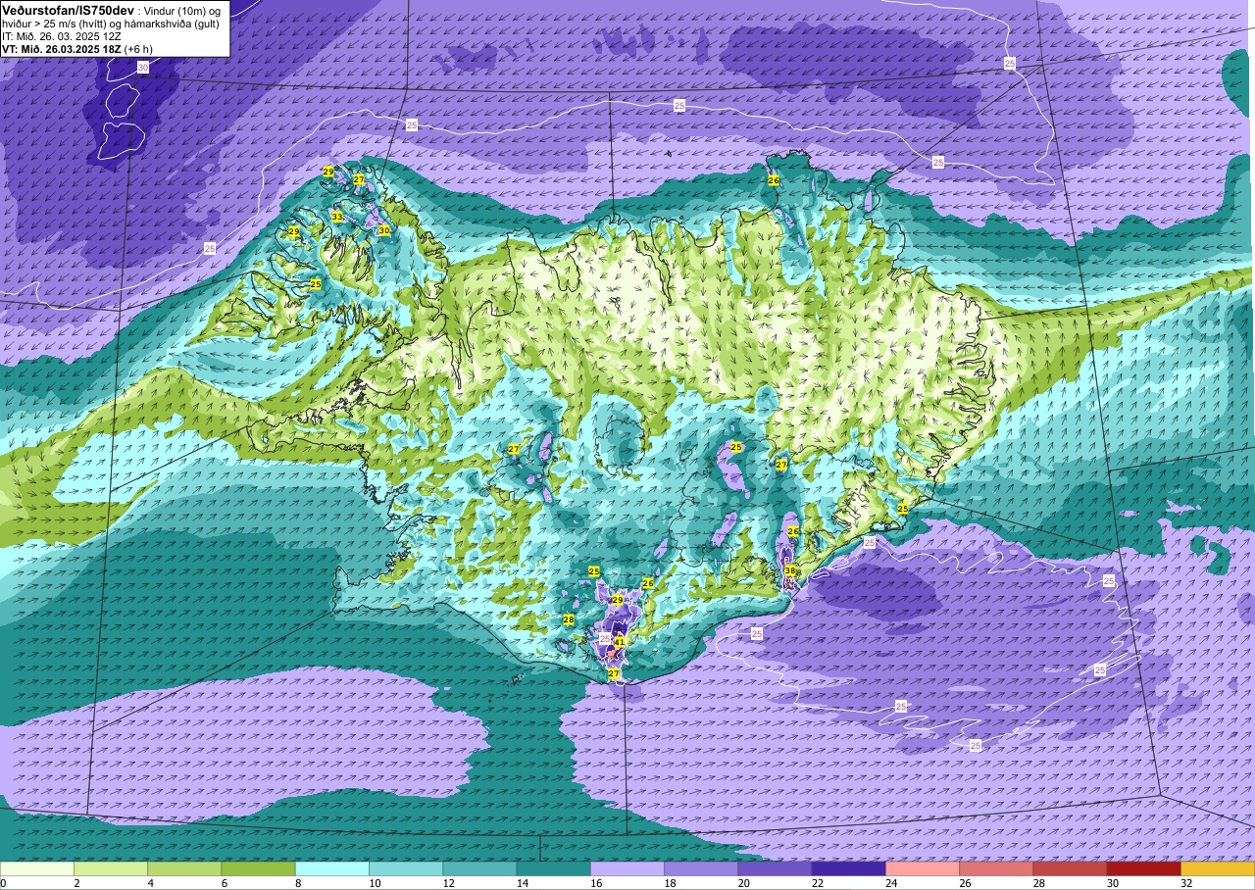Select the dark indigo 22–24 legend swatch

coord(848,868)
